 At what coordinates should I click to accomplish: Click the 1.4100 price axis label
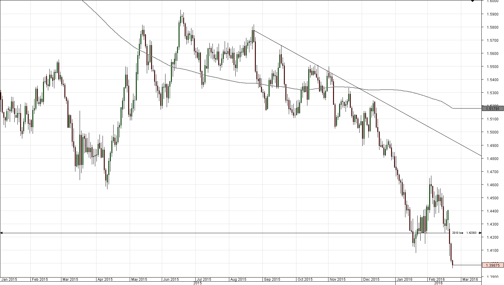[493, 250]
